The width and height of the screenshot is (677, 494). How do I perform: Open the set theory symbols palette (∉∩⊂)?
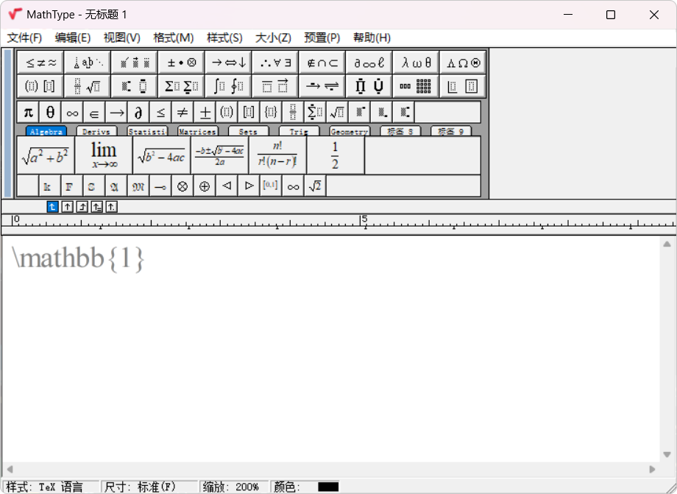[322, 63]
